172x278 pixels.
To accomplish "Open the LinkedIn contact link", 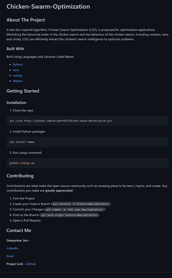I will point(12,248).
